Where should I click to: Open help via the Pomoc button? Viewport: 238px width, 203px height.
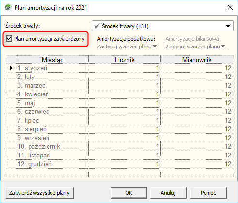coord(208,193)
